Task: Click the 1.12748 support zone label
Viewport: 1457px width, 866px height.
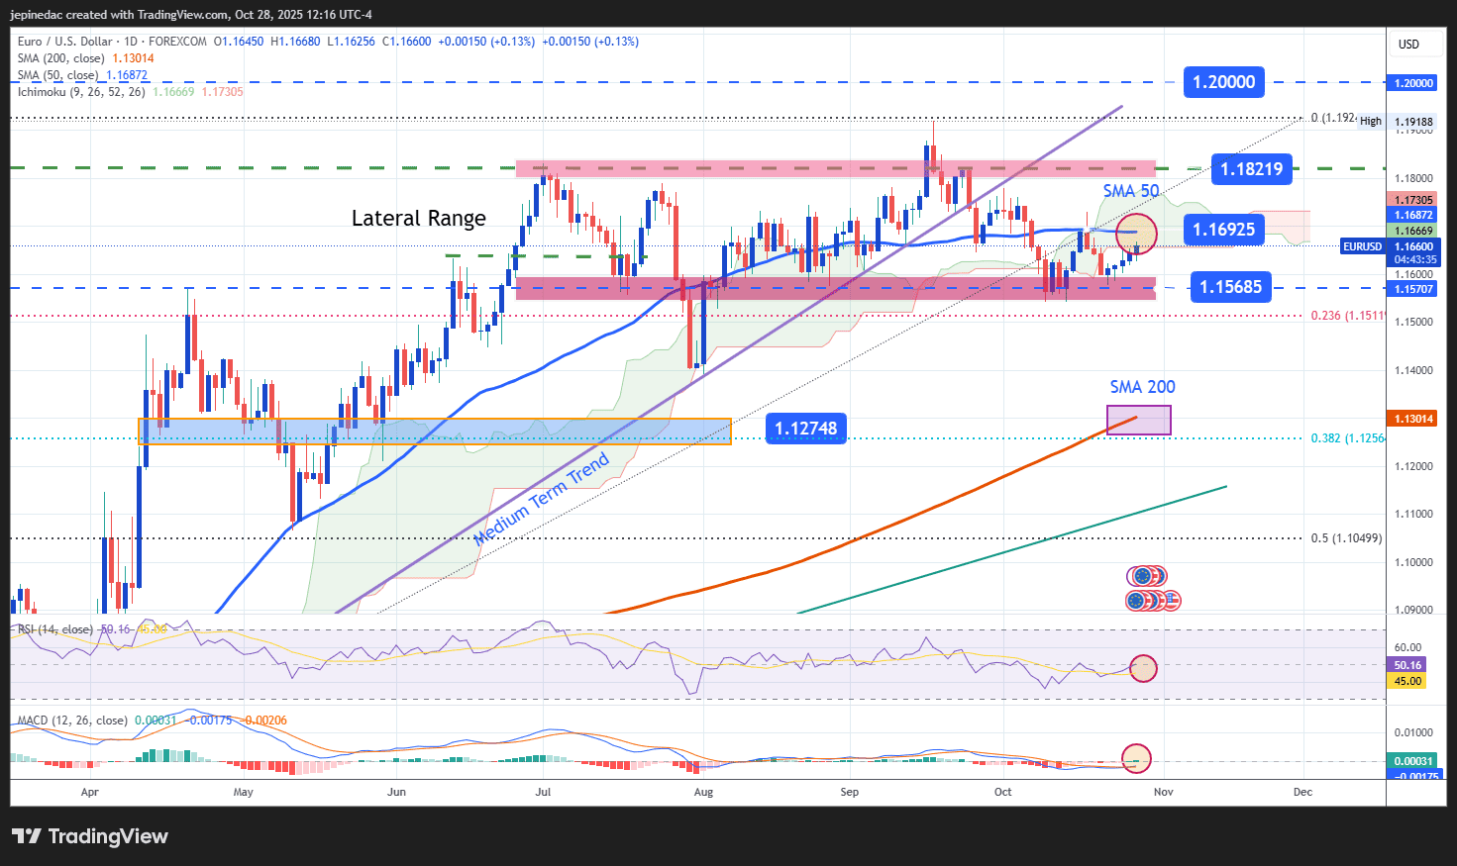Action: (805, 429)
